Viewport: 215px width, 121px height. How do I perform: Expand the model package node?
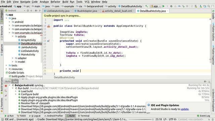(x=13, y=62)
